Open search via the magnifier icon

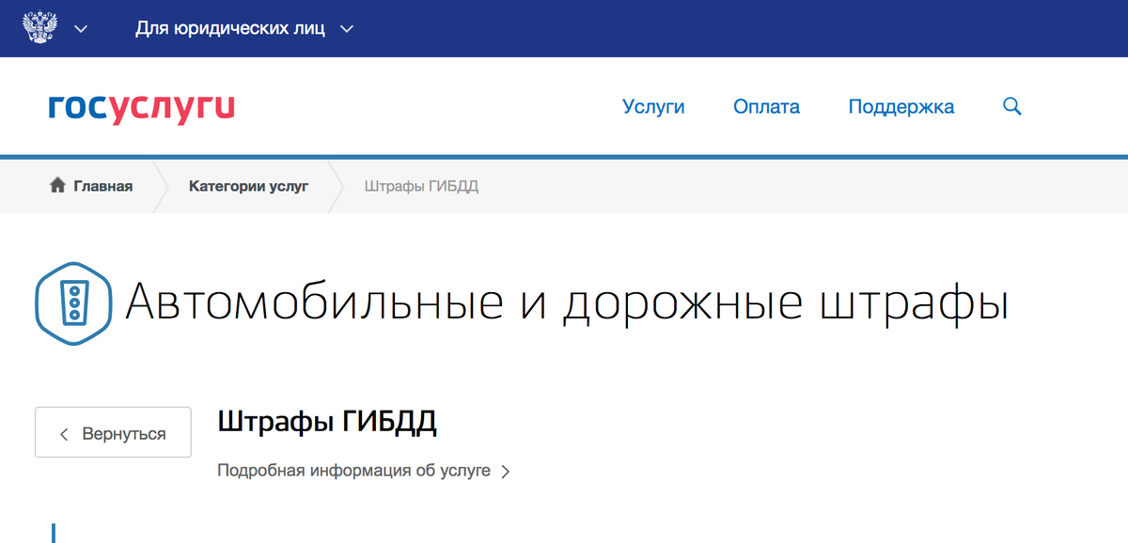click(x=1011, y=106)
